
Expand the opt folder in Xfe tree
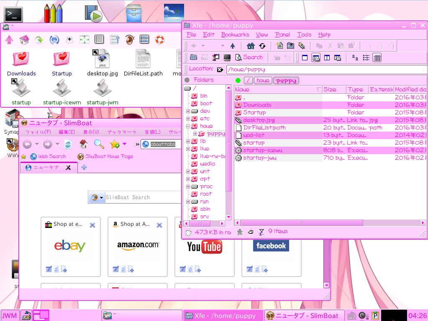point(188,179)
